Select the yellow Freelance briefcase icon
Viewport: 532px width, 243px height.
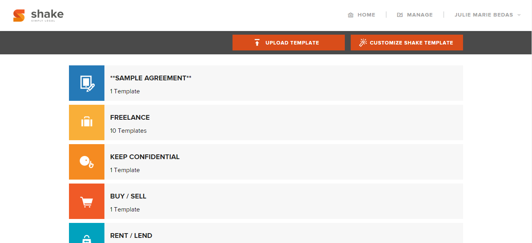point(87,122)
